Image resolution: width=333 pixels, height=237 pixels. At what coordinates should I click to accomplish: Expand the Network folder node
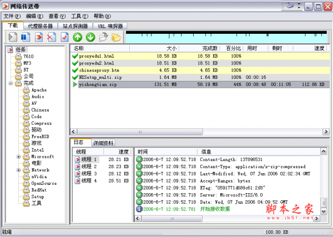(x=19, y=170)
